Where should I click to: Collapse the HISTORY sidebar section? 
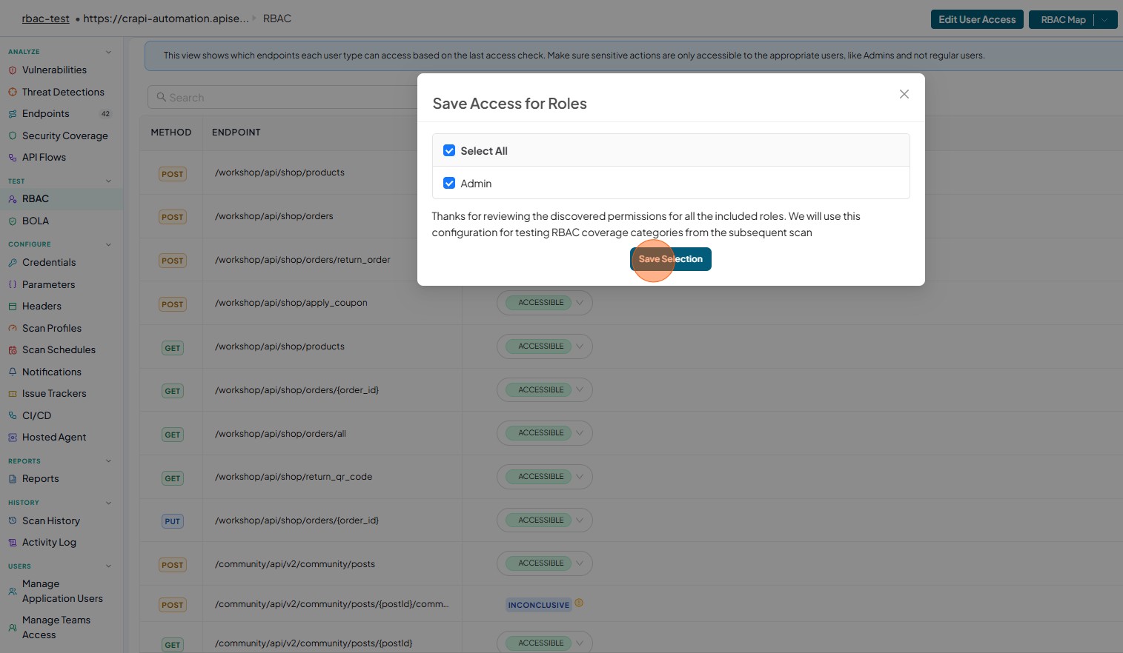tap(109, 503)
